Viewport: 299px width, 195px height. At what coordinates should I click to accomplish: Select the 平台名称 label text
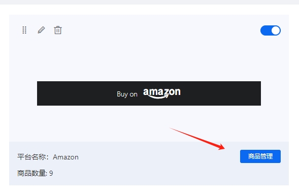[x=31, y=157]
